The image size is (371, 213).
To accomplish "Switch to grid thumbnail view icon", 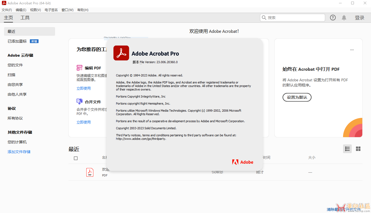I will tap(358, 149).
